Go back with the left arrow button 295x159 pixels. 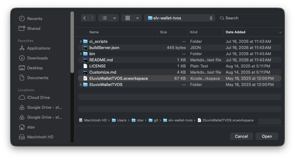coord(84,18)
